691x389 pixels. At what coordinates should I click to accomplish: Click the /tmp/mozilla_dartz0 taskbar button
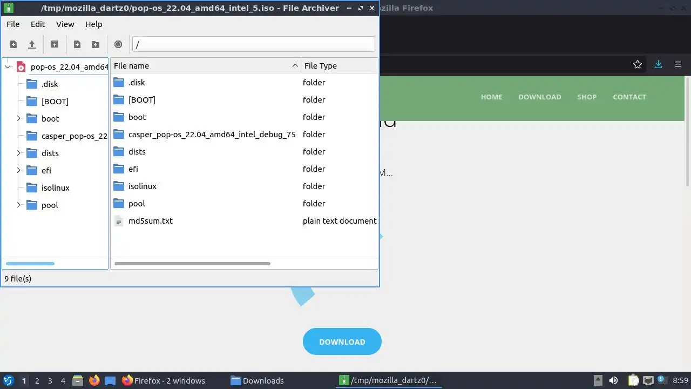[389, 380]
